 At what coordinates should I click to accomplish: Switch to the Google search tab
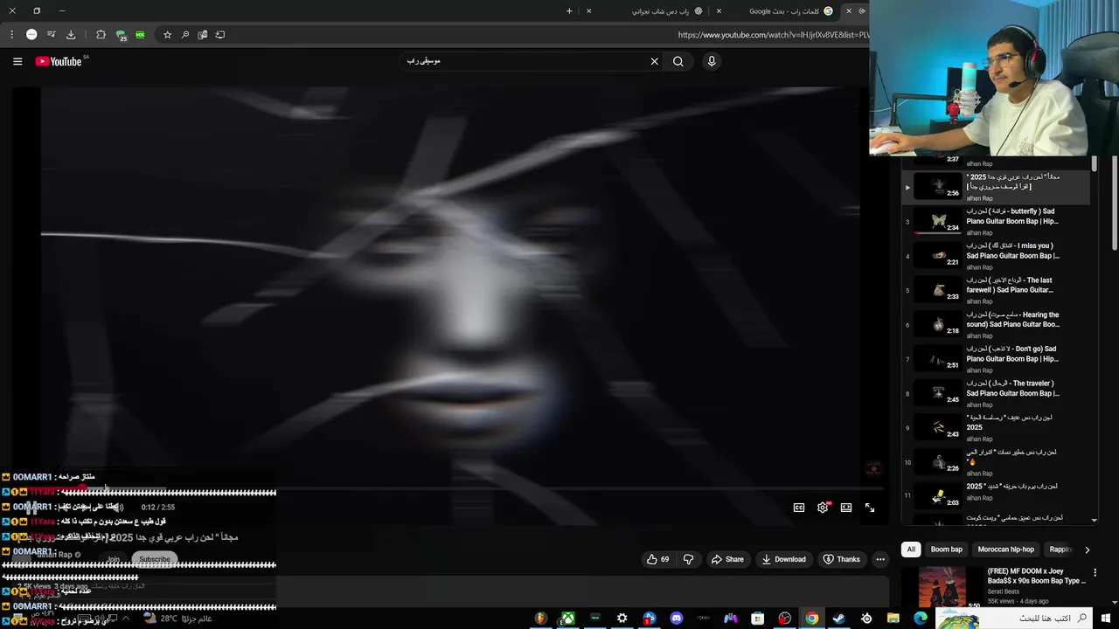pyautogui.click(x=787, y=11)
